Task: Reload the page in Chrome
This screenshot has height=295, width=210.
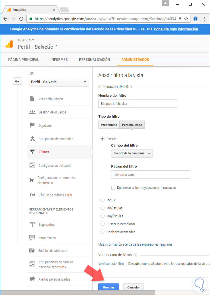Action: click(x=21, y=19)
